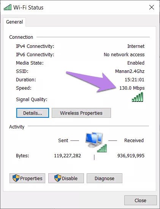The height and width of the screenshot is (209, 160).
Task: Click the Wi-Fi Status window title text
Action: [x=28, y=8]
